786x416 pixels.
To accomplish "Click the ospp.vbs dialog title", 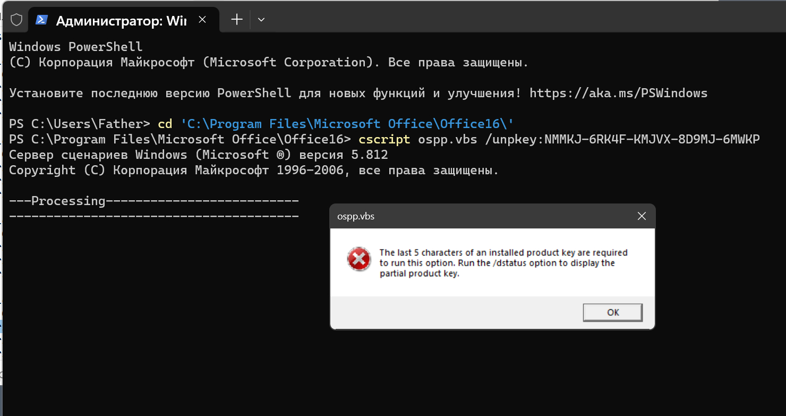I will [x=356, y=216].
